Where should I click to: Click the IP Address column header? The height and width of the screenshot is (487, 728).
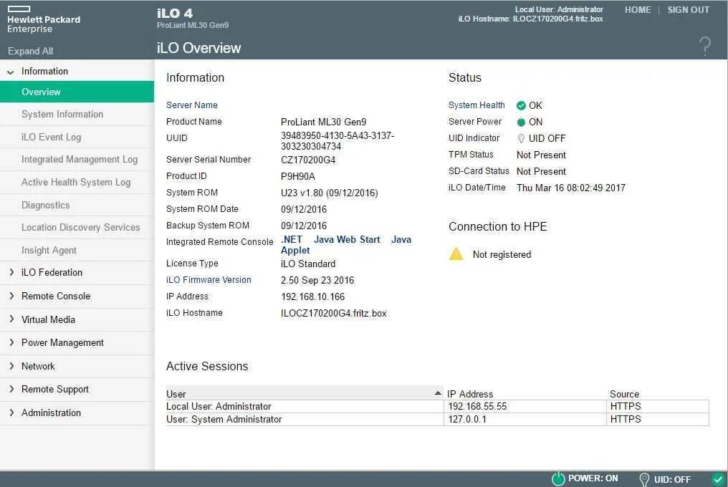pos(470,394)
